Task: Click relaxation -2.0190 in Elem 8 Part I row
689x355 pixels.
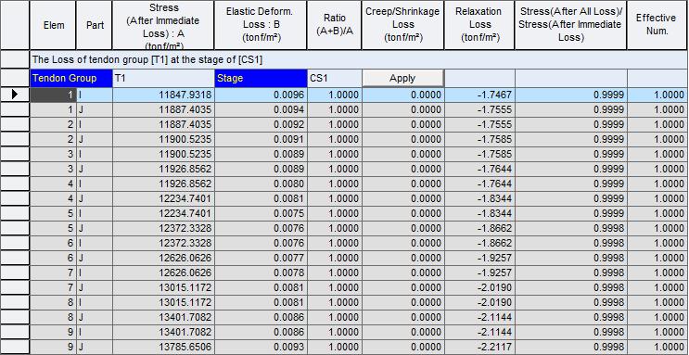Action: 479,302
